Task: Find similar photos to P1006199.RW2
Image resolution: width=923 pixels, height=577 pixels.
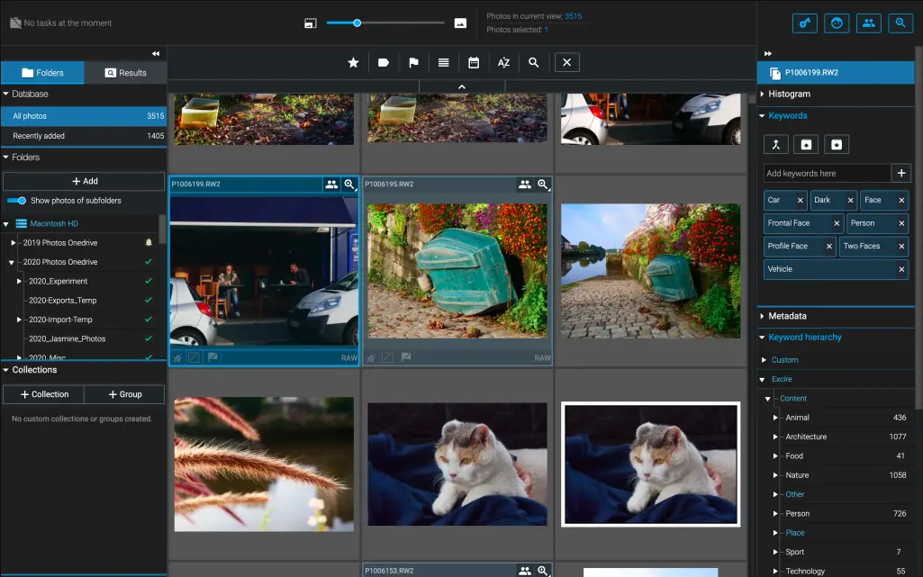Action: pos(349,185)
